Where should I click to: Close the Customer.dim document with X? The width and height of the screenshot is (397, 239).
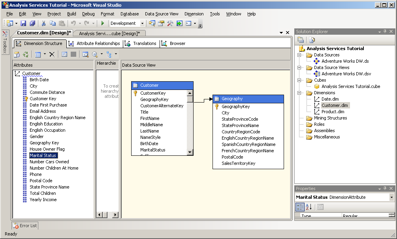288,33
